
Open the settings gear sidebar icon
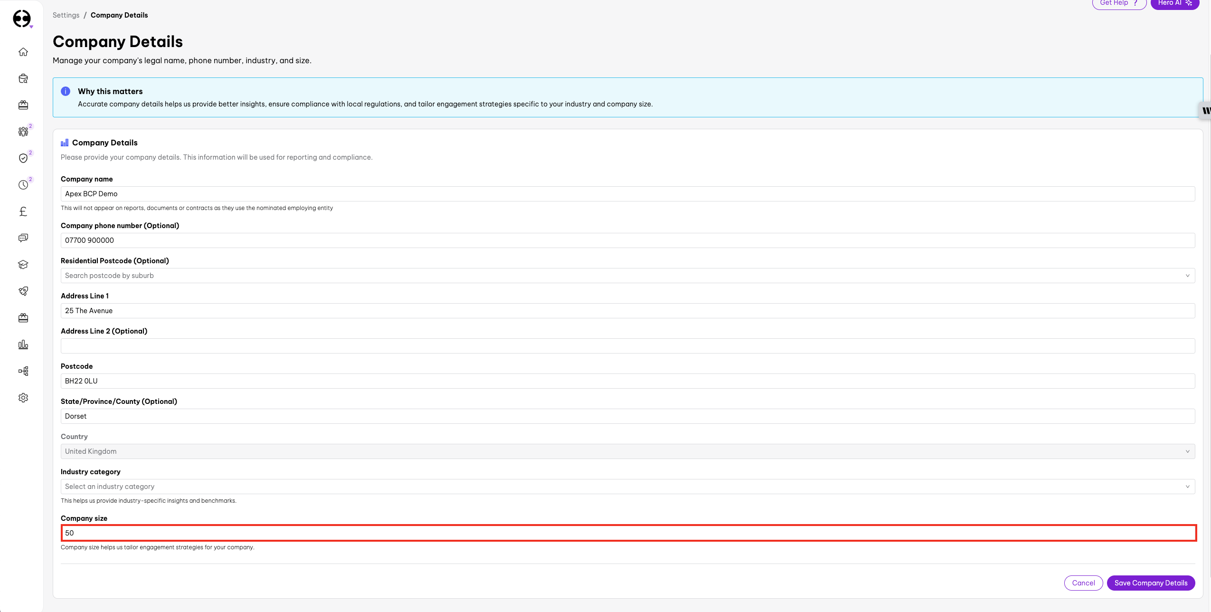click(x=23, y=398)
